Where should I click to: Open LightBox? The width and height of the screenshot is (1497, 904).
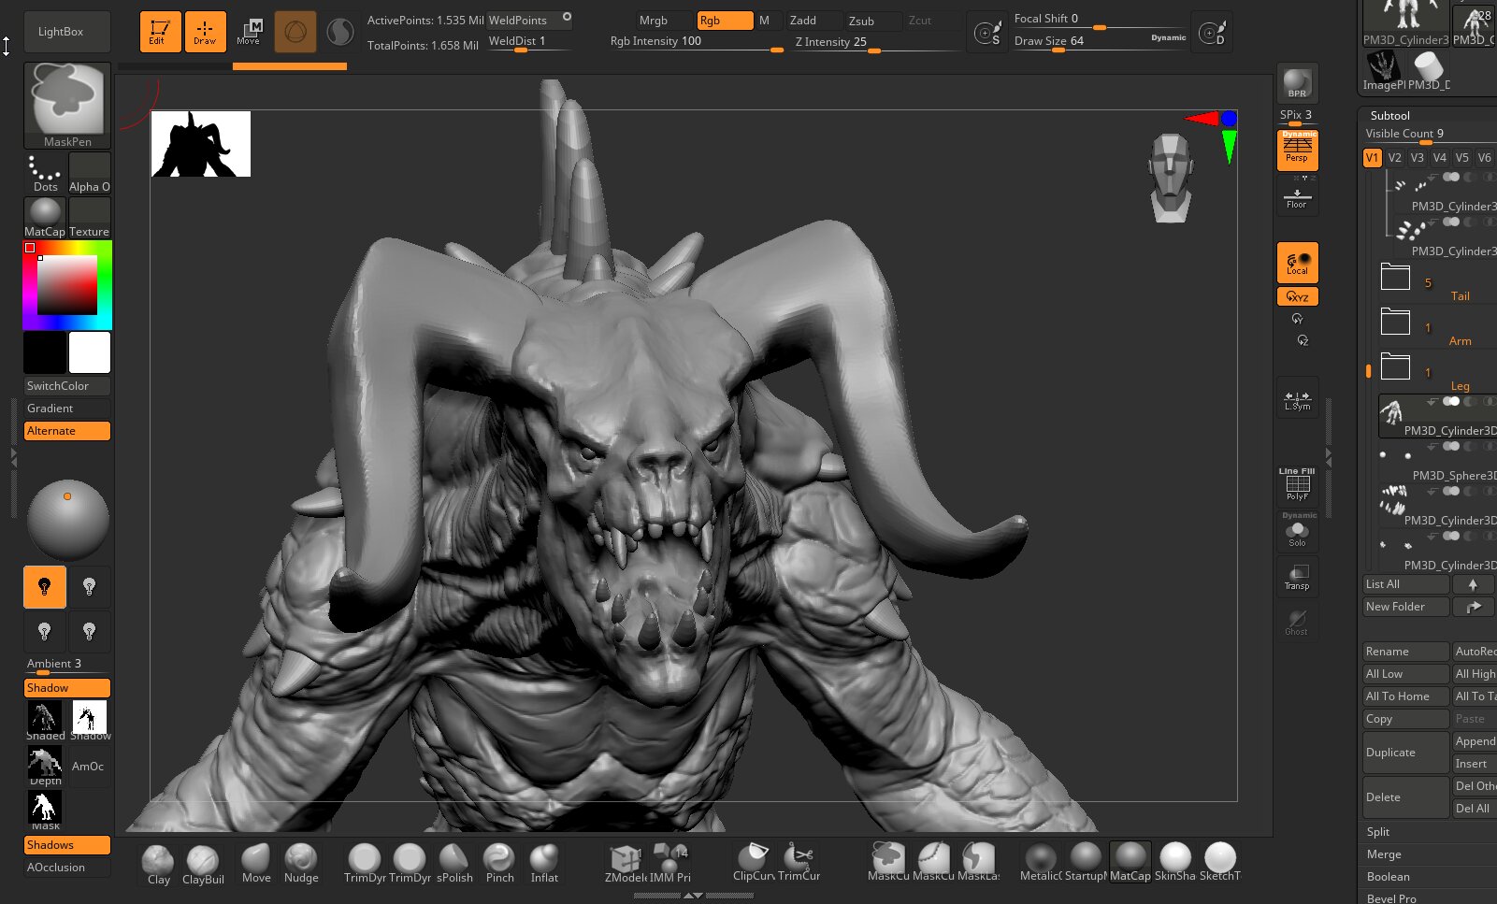click(x=66, y=32)
